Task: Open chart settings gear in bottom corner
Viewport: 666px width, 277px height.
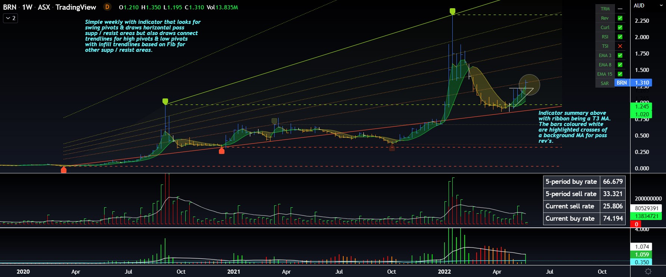Action: (648, 271)
